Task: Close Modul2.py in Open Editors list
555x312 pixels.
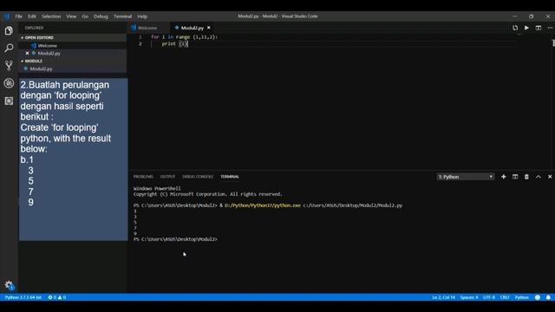Action: (x=27, y=53)
